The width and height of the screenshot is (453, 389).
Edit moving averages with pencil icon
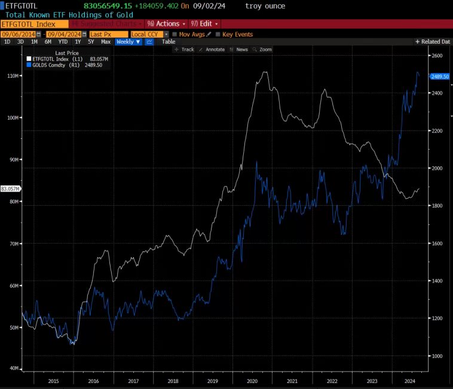pyautogui.click(x=209, y=34)
